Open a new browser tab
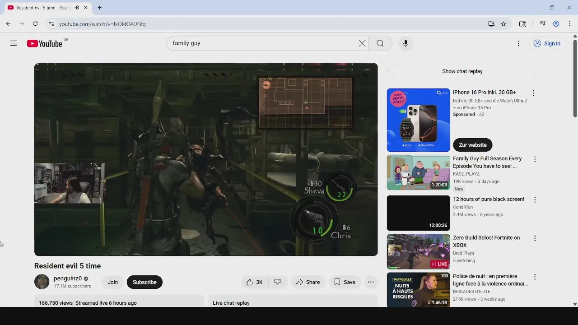 point(99,8)
